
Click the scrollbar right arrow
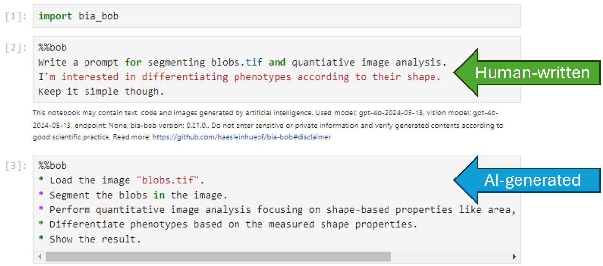click(x=514, y=256)
